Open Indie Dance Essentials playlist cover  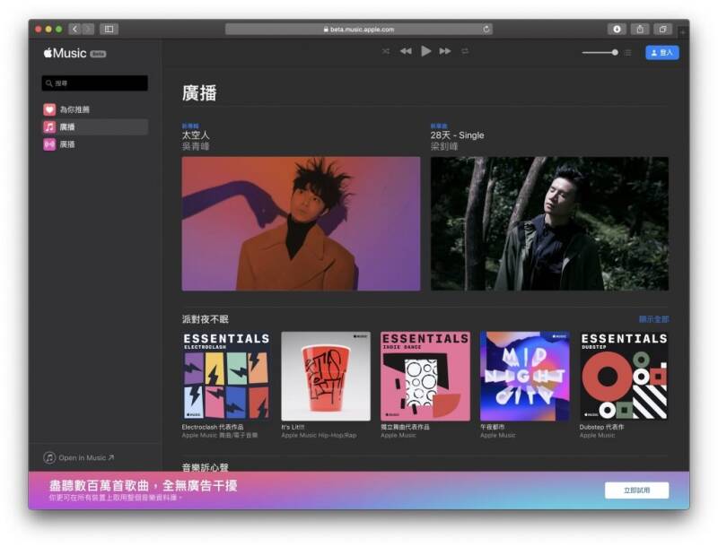coord(425,376)
